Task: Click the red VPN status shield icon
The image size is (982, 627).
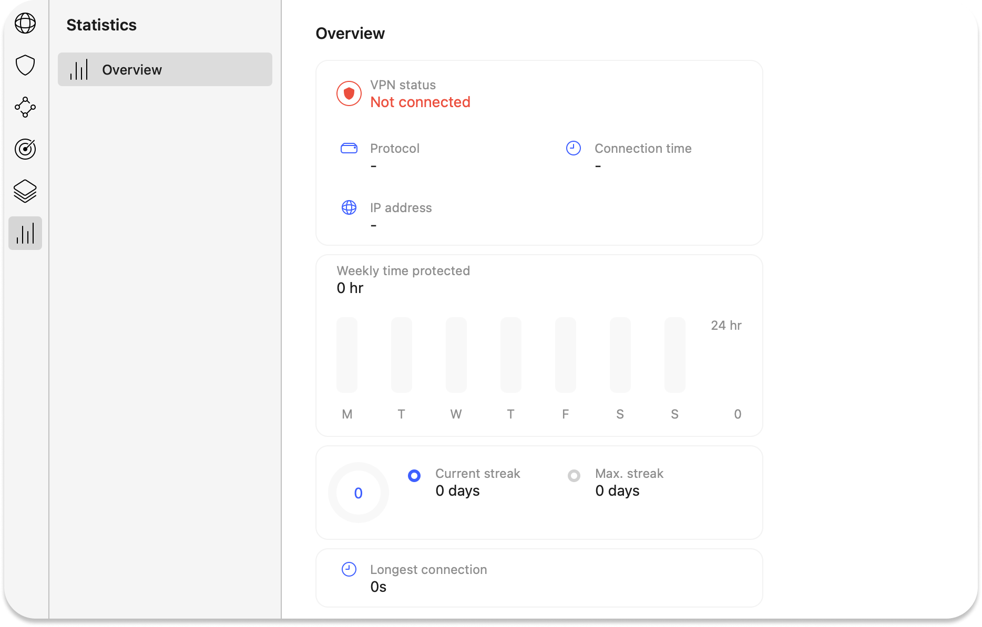Action: 349,93
